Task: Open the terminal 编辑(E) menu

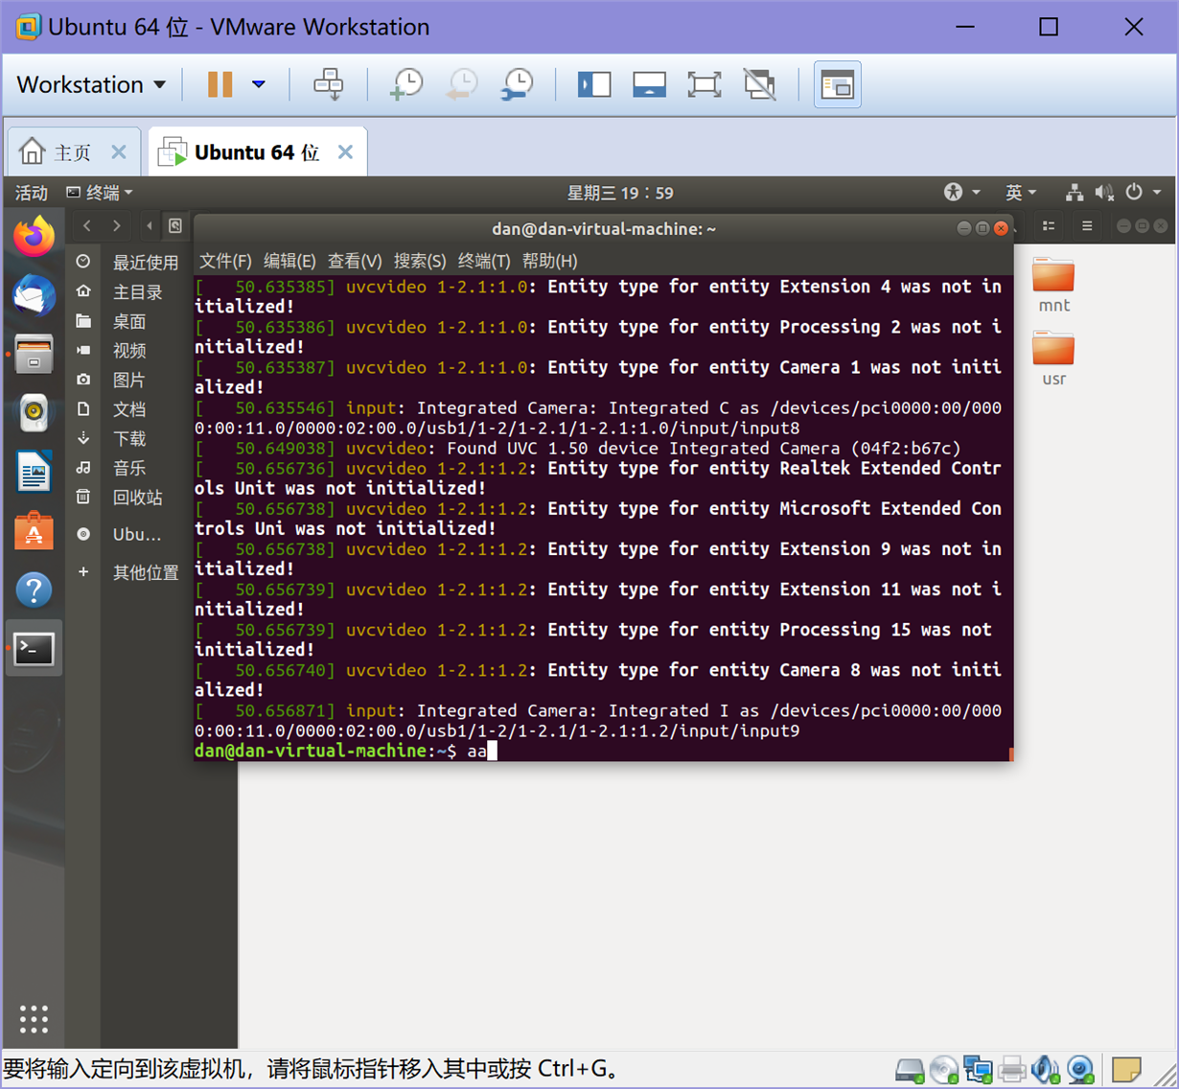Action: tap(289, 261)
